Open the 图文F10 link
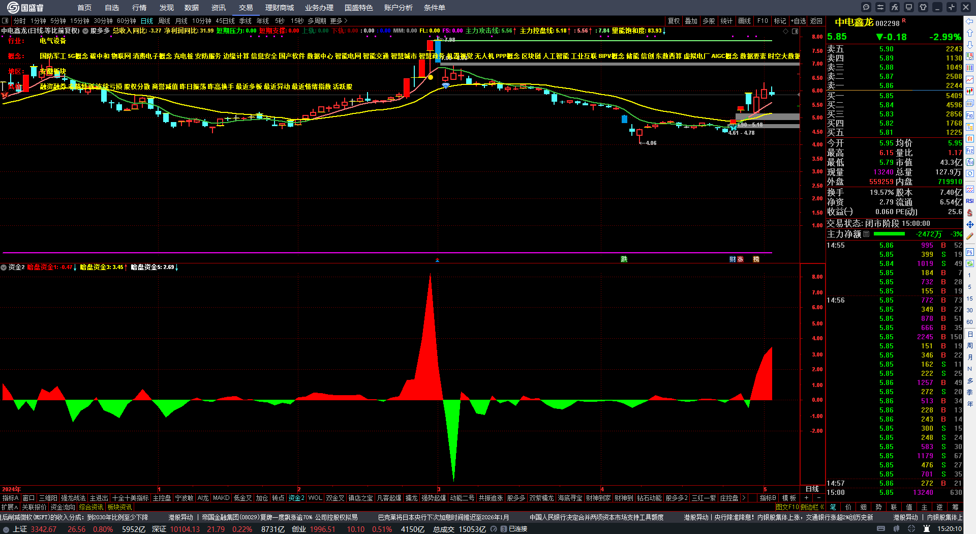 (x=787, y=507)
